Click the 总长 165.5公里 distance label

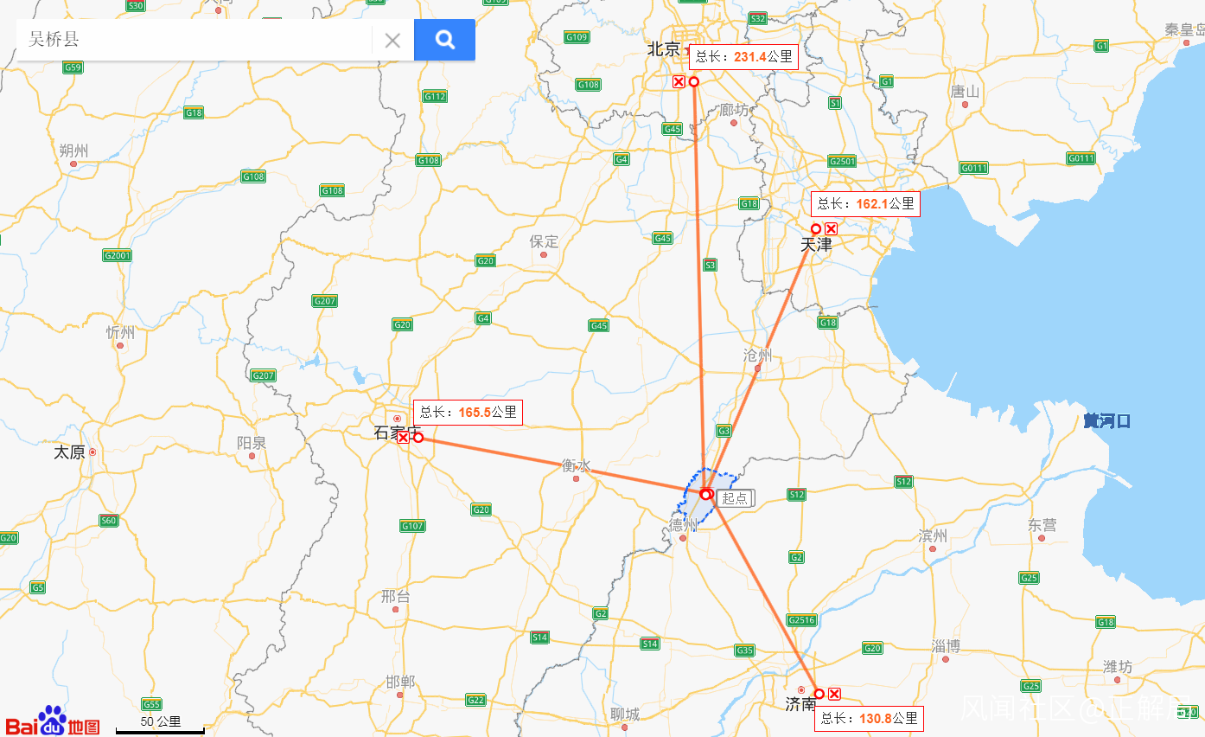coord(469,413)
